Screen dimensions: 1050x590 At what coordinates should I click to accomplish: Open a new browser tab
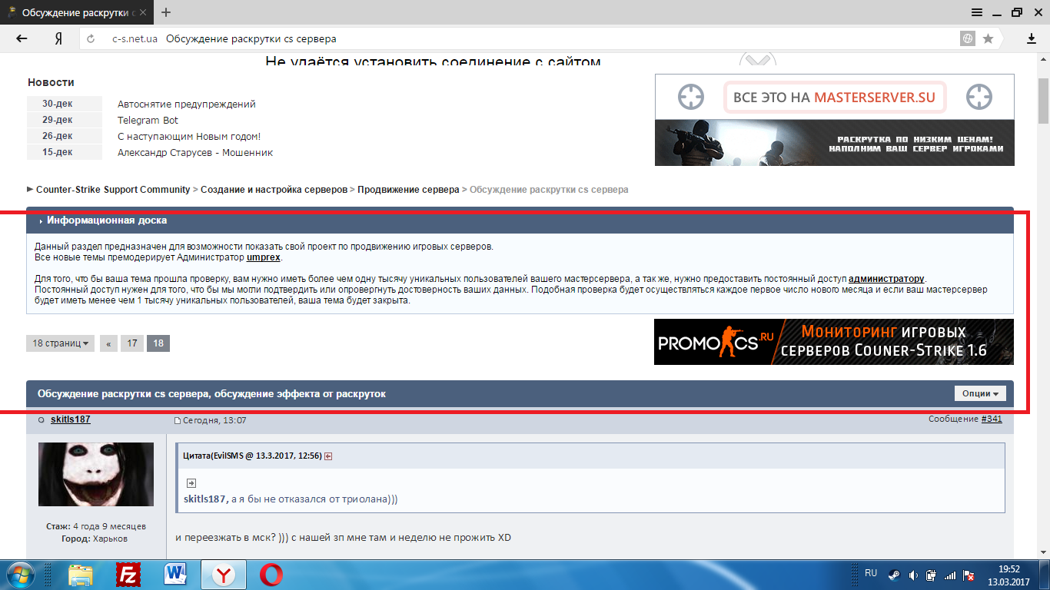166,12
